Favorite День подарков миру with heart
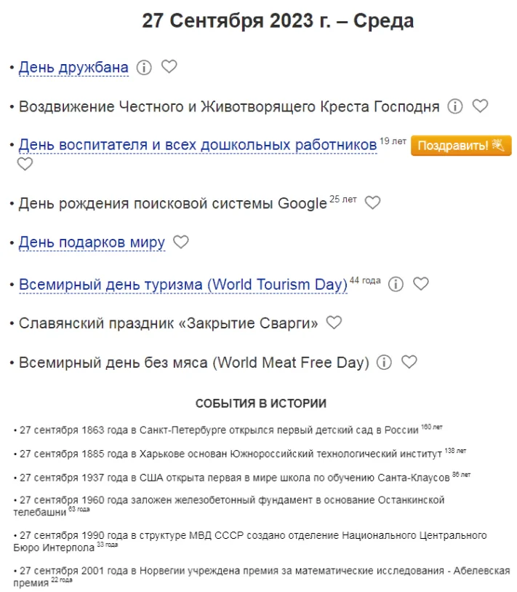517x592 pixels. (181, 242)
